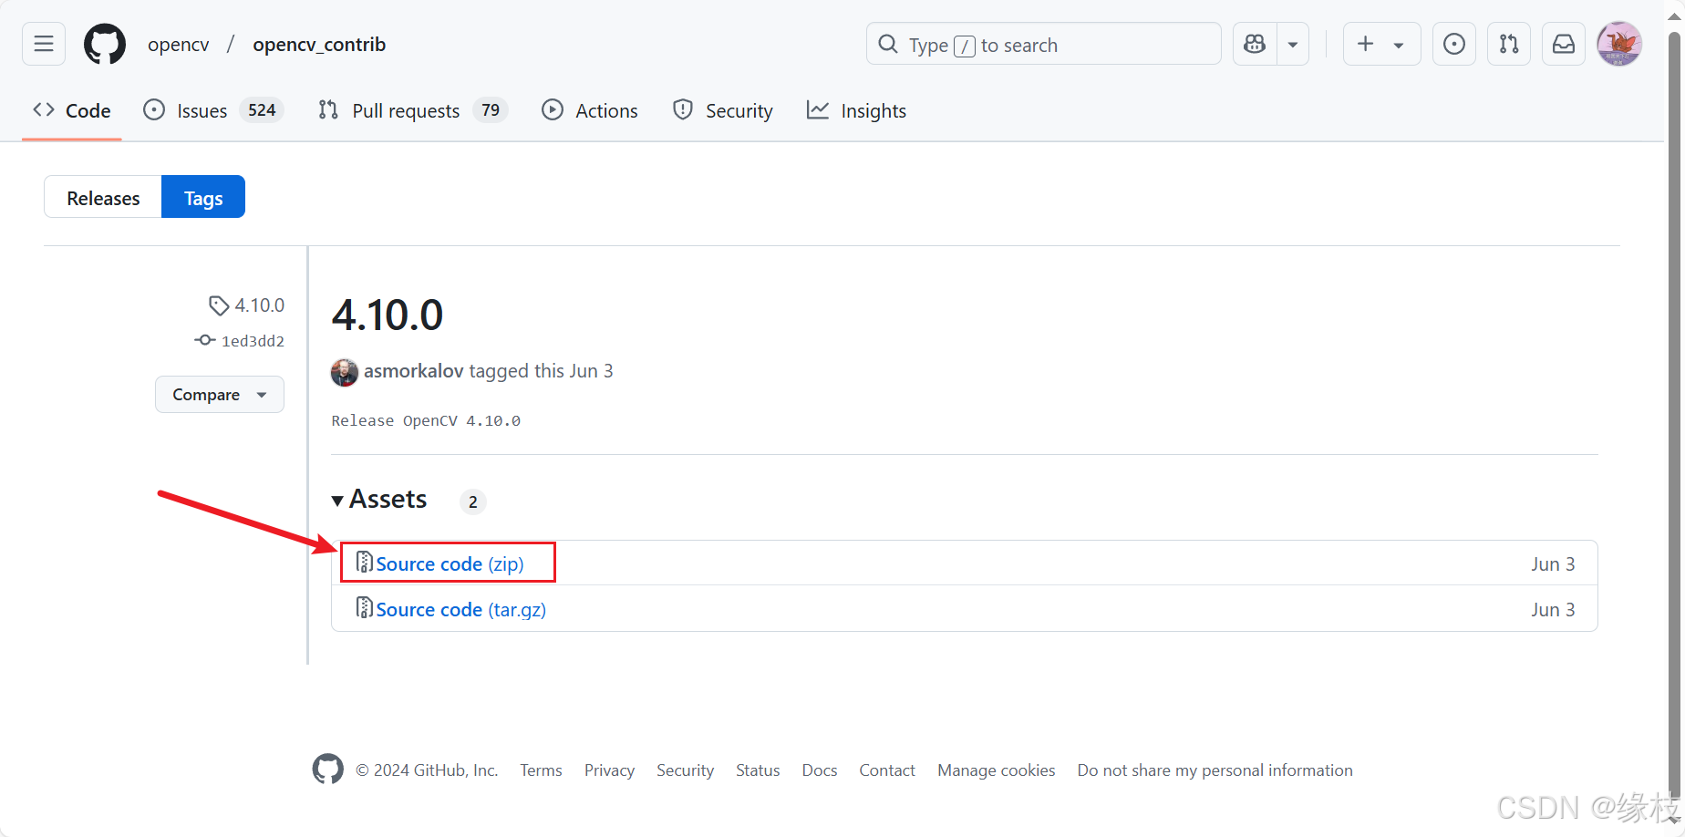Open the create new dropdown arrow
Viewport: 1685px width, 837px height.
pos(1398,44)
